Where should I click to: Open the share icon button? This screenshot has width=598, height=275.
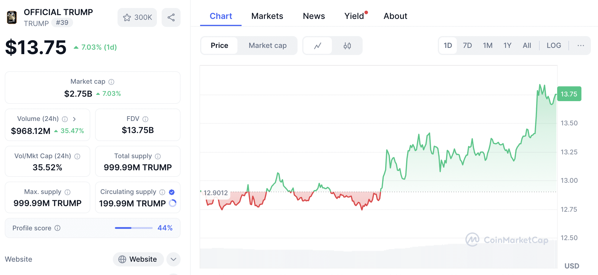point(171,17)
